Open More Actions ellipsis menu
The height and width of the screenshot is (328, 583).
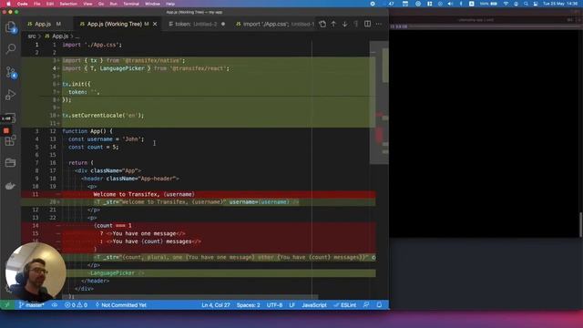(379, 24)
